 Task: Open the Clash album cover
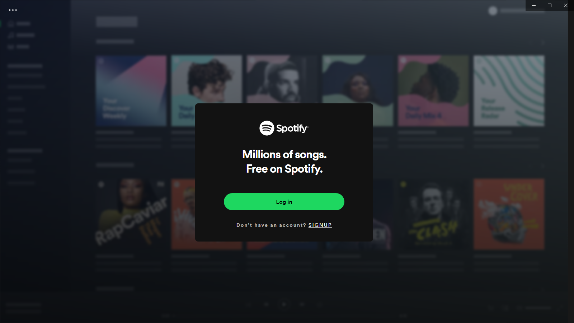tap(433, 214)
